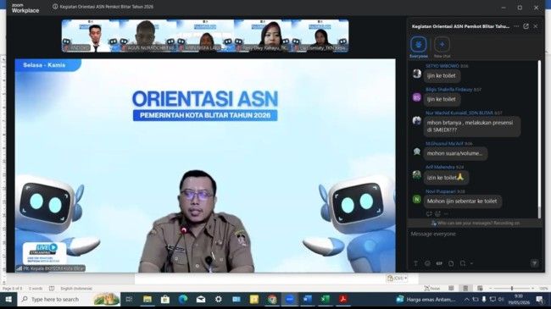
Task: Select message 'mohon suara/volume...'
Action: pos(455,153)
